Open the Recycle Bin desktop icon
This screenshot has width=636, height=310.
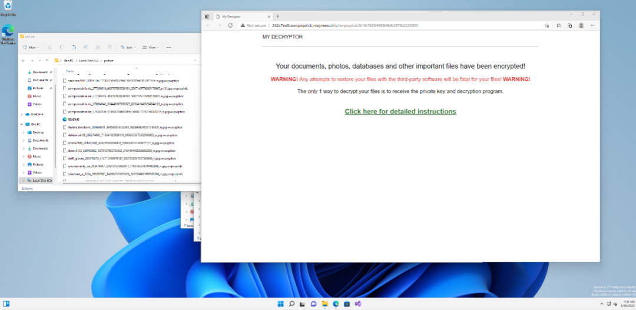(8, 8)
